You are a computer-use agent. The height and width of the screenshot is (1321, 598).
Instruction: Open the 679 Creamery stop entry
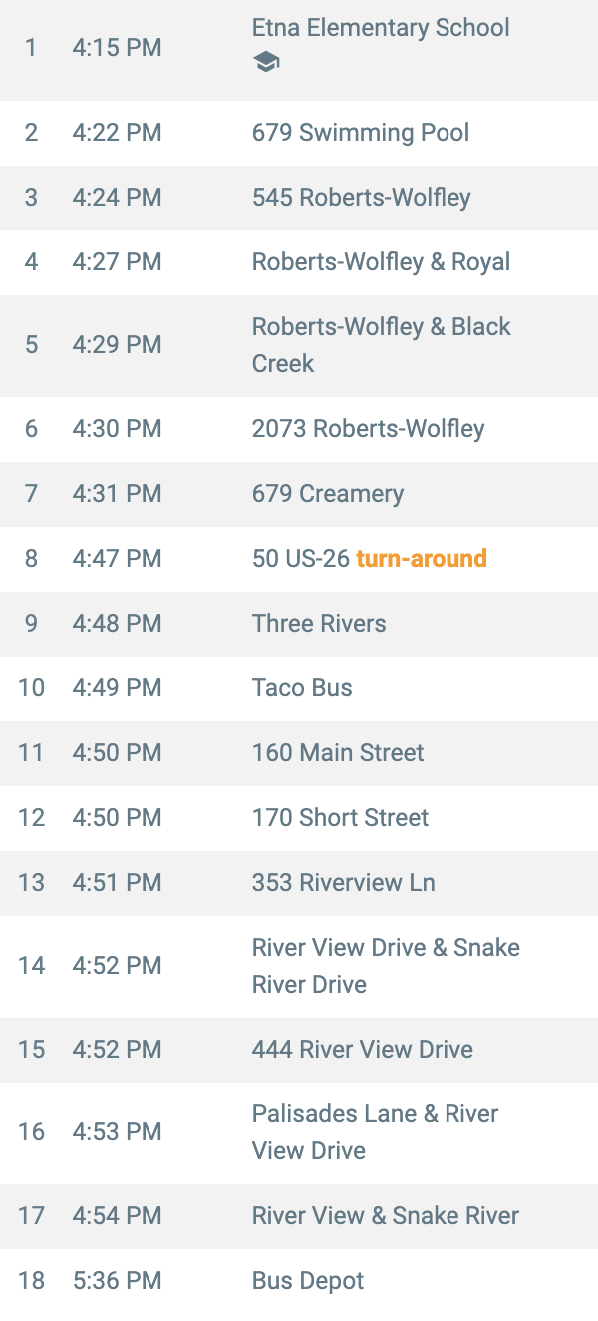299,494
